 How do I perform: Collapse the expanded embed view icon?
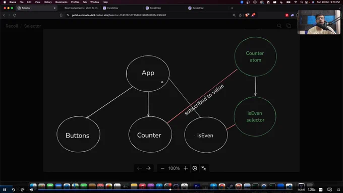[x=204, y=168]
